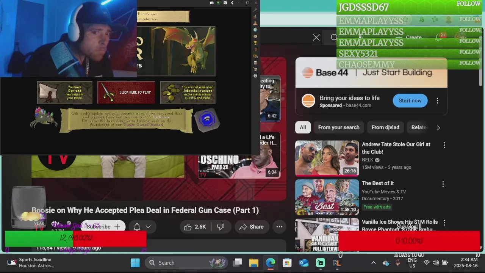
Task: Open the calculator panel in RuneLite sidebar
Action: click(x=255, y=63)
